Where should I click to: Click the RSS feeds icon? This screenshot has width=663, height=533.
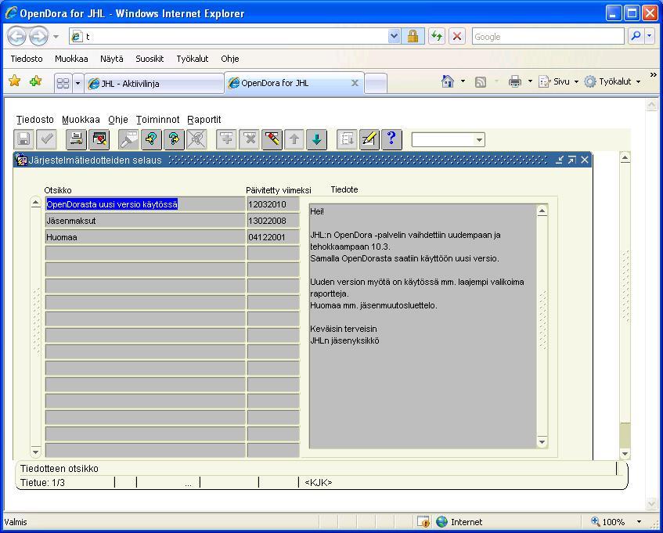click(481, 81)
